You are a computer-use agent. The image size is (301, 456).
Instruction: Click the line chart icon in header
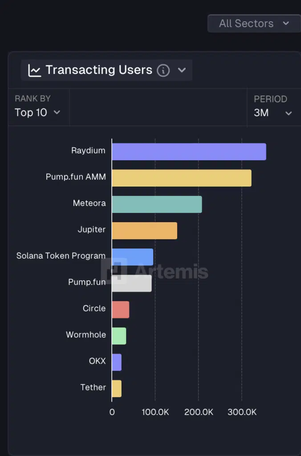pos(35,70)
